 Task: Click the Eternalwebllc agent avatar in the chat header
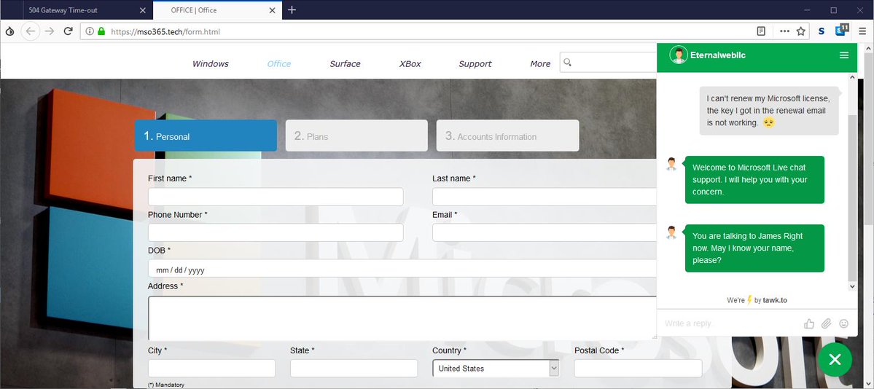click(679, 55)
